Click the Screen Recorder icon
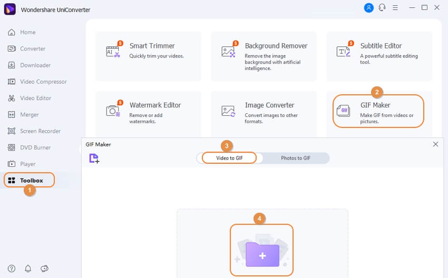This screenshot has height=278, width=448. coord(12,131)
